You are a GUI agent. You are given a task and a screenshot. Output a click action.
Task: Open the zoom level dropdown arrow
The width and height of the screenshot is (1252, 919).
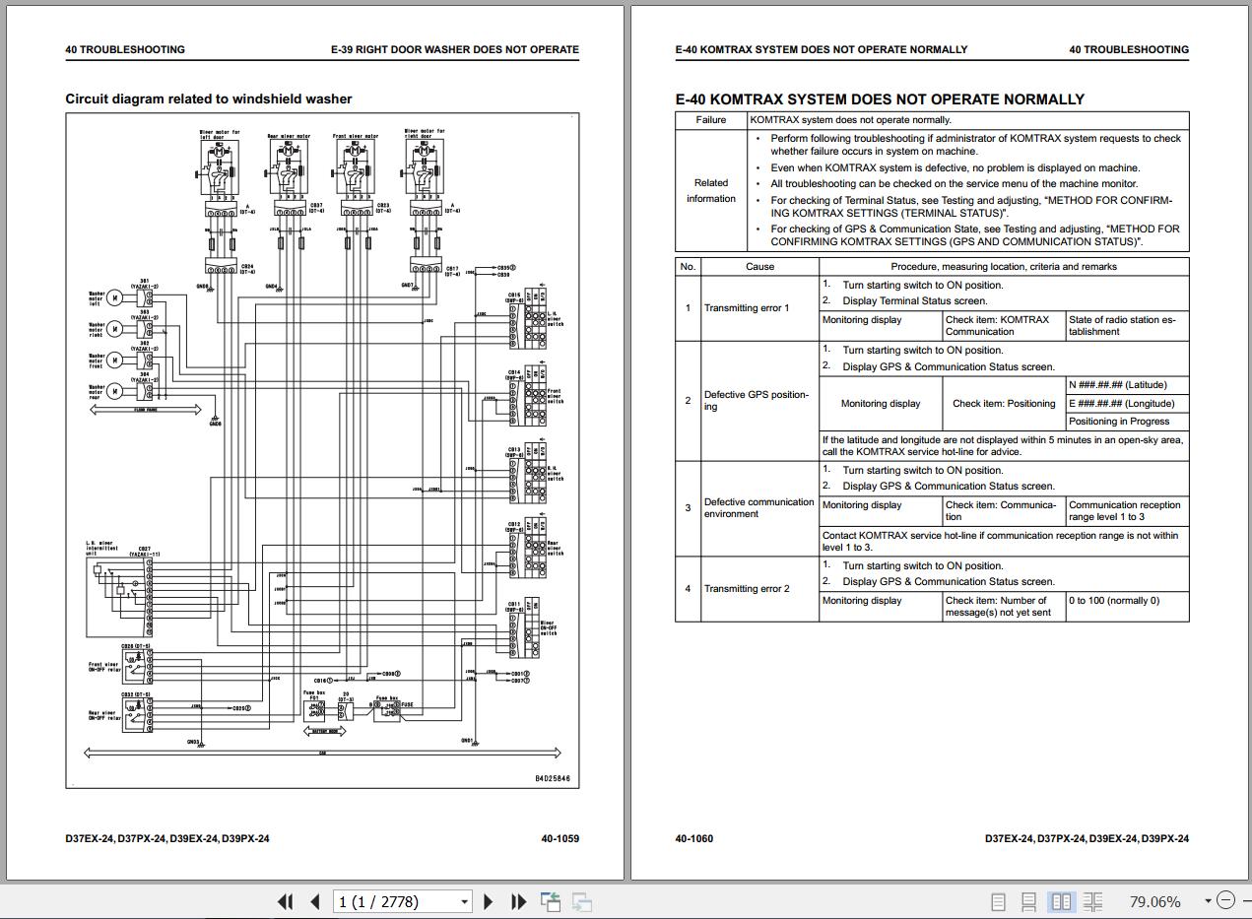click(x=1208, y=901)
